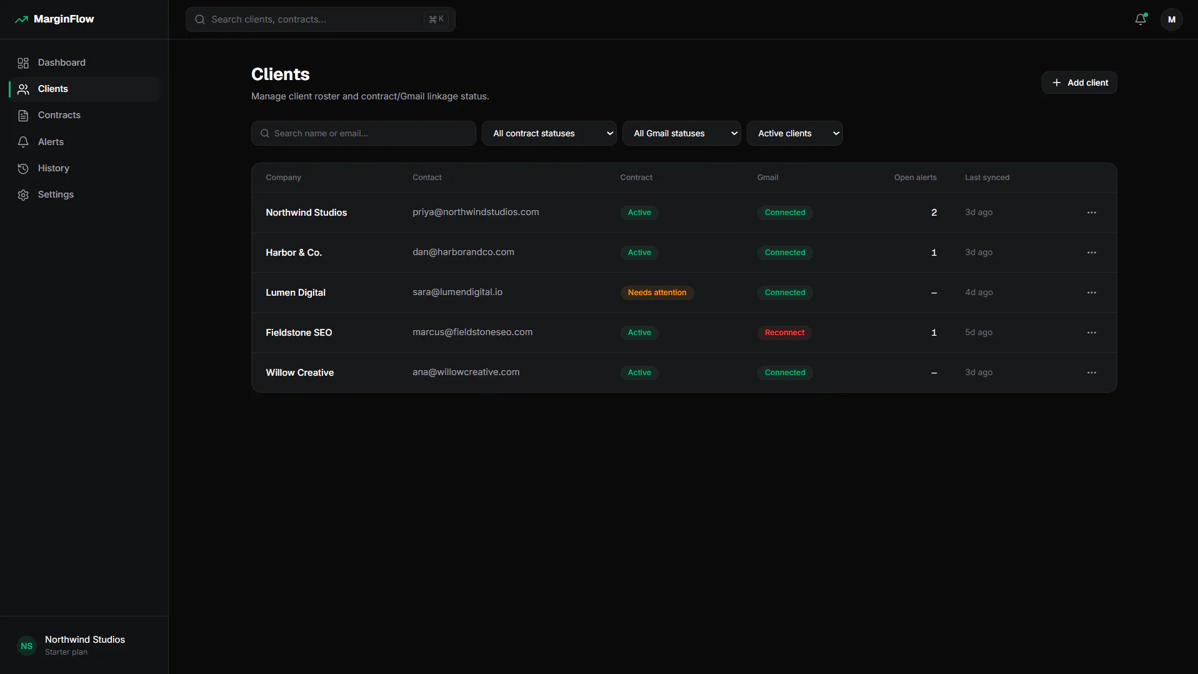Open Settings page from sidebar
1198x674 pixels.
coord(84,195)
